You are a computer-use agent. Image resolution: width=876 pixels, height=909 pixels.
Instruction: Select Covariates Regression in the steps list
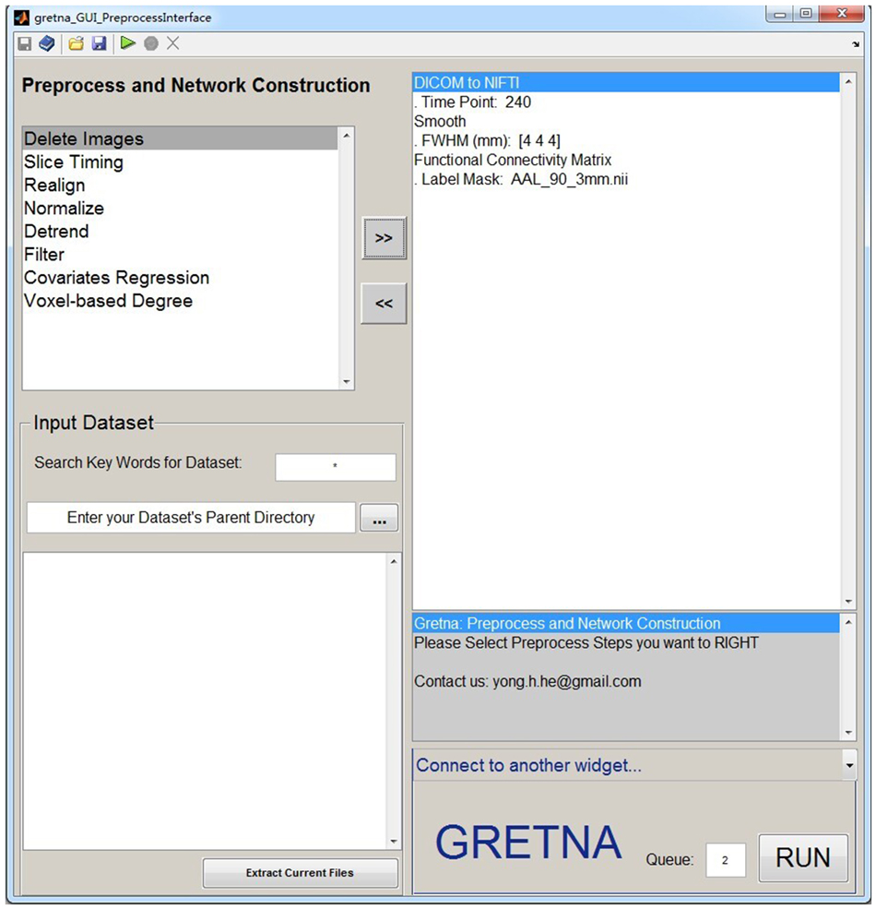(x=180, y=279)
